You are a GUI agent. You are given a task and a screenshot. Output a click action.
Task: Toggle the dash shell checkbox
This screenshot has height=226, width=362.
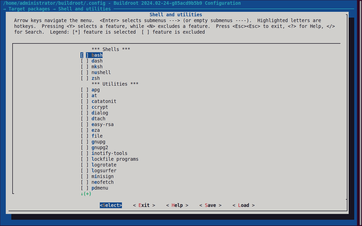coord(84,61)
